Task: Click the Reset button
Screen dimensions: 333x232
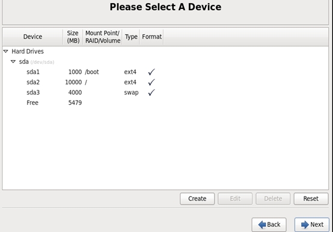Action: pyautogui.click(x=311, y=199)
